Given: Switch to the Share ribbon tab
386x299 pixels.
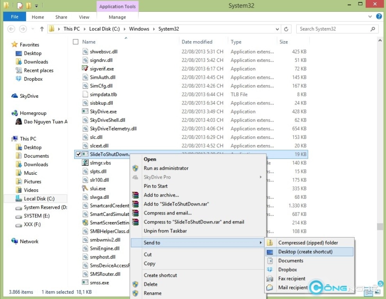Looking at the screenshot, I should (61, 17).
